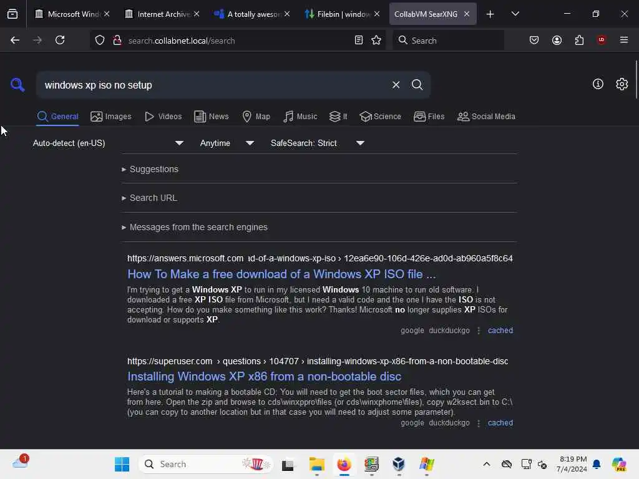Screen dimensions: 639x479
Task: Click the uBlock Origin extension icon
Action: coord(602,40)
